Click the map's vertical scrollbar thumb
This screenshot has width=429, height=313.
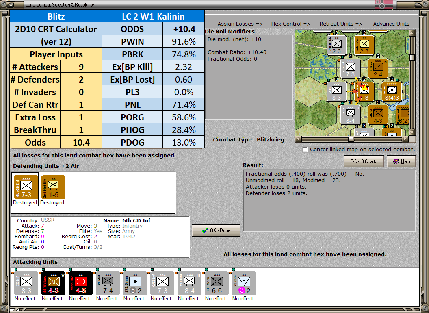tap(412, 57)
